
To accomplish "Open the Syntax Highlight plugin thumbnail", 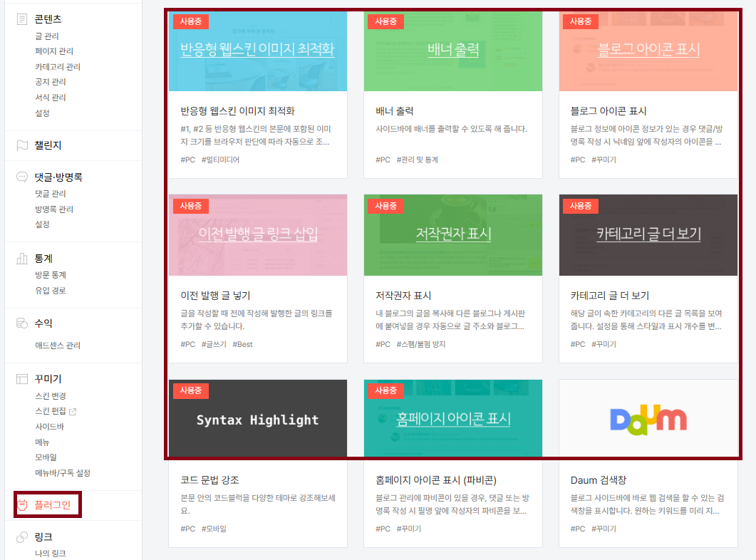I will [258, 420].
